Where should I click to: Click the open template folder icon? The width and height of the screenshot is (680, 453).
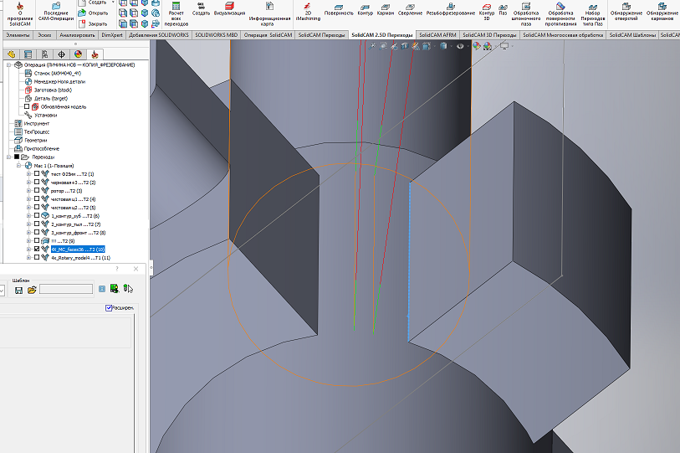[x=32, y=289]
